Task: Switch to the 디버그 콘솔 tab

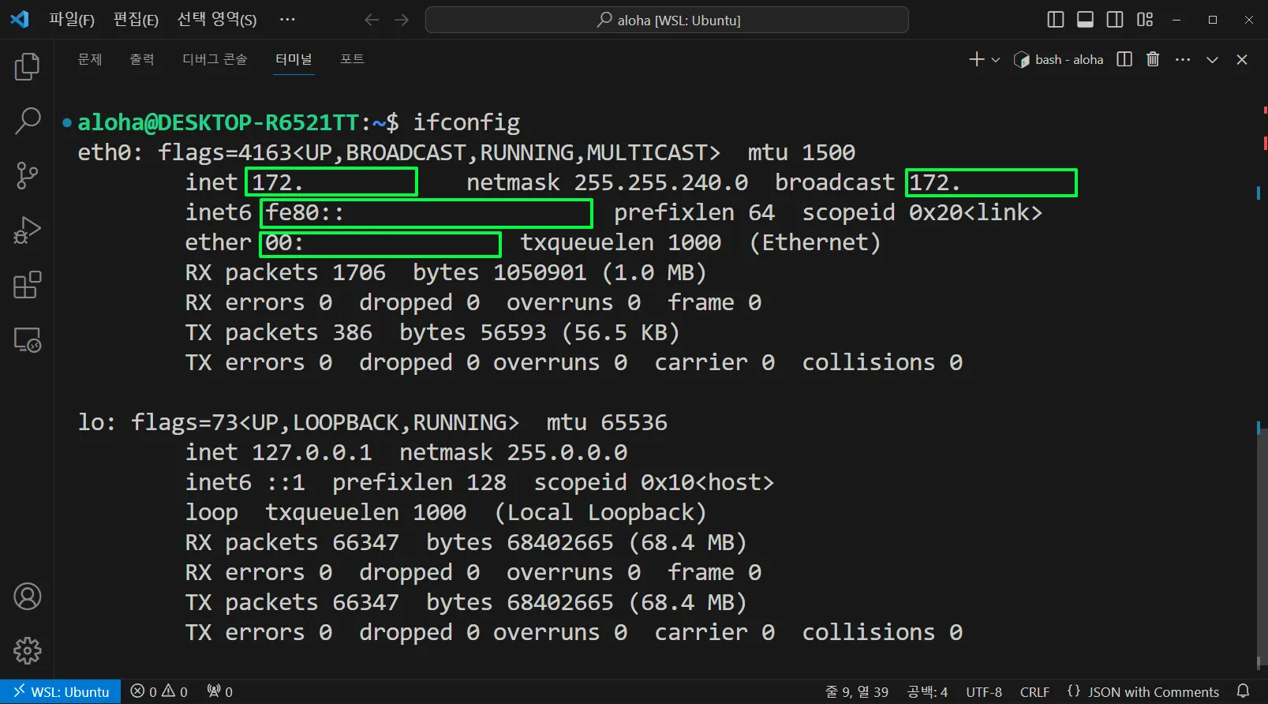Action: [x=215, y=59]
